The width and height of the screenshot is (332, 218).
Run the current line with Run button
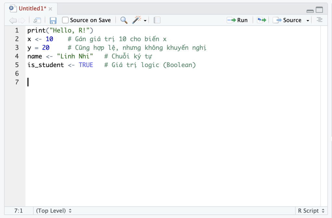[237, 20]
